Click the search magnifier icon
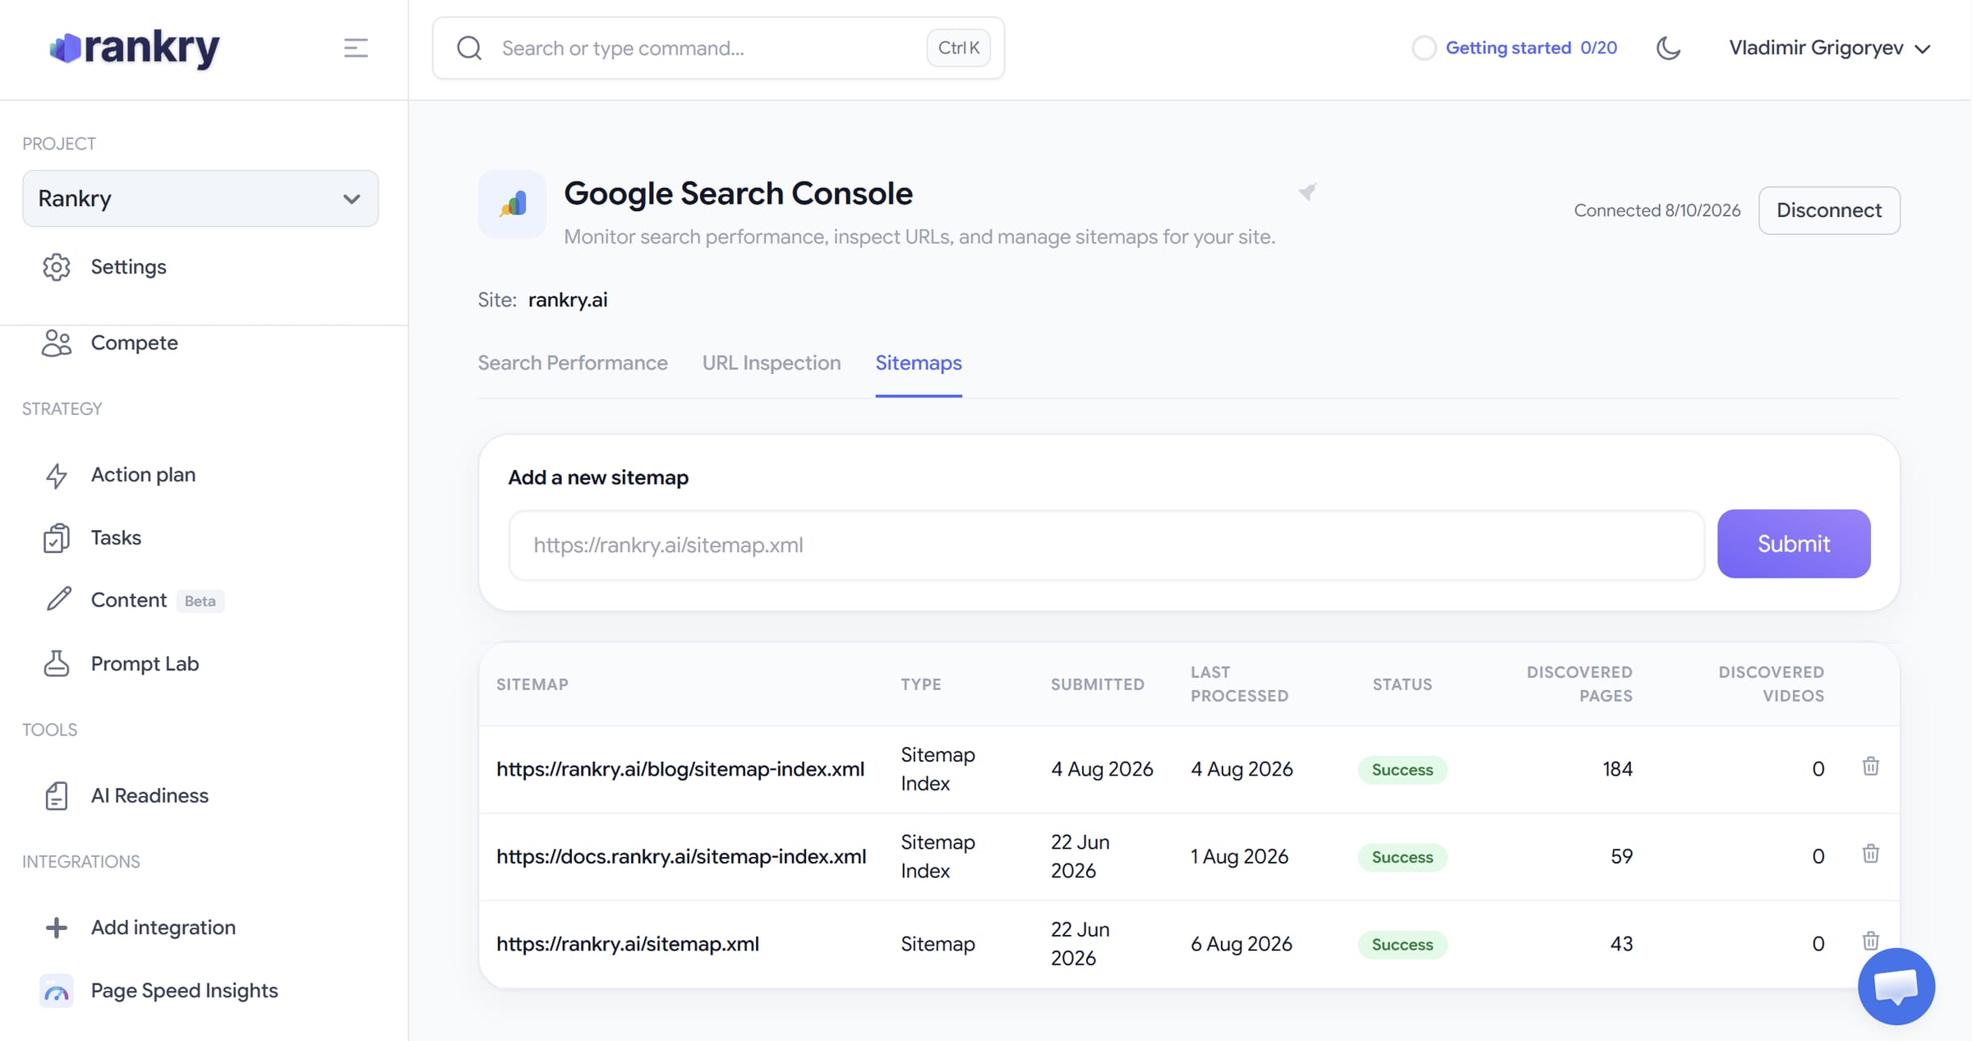This screenshot has height=1041, width=1972. [x=469, y=48]
